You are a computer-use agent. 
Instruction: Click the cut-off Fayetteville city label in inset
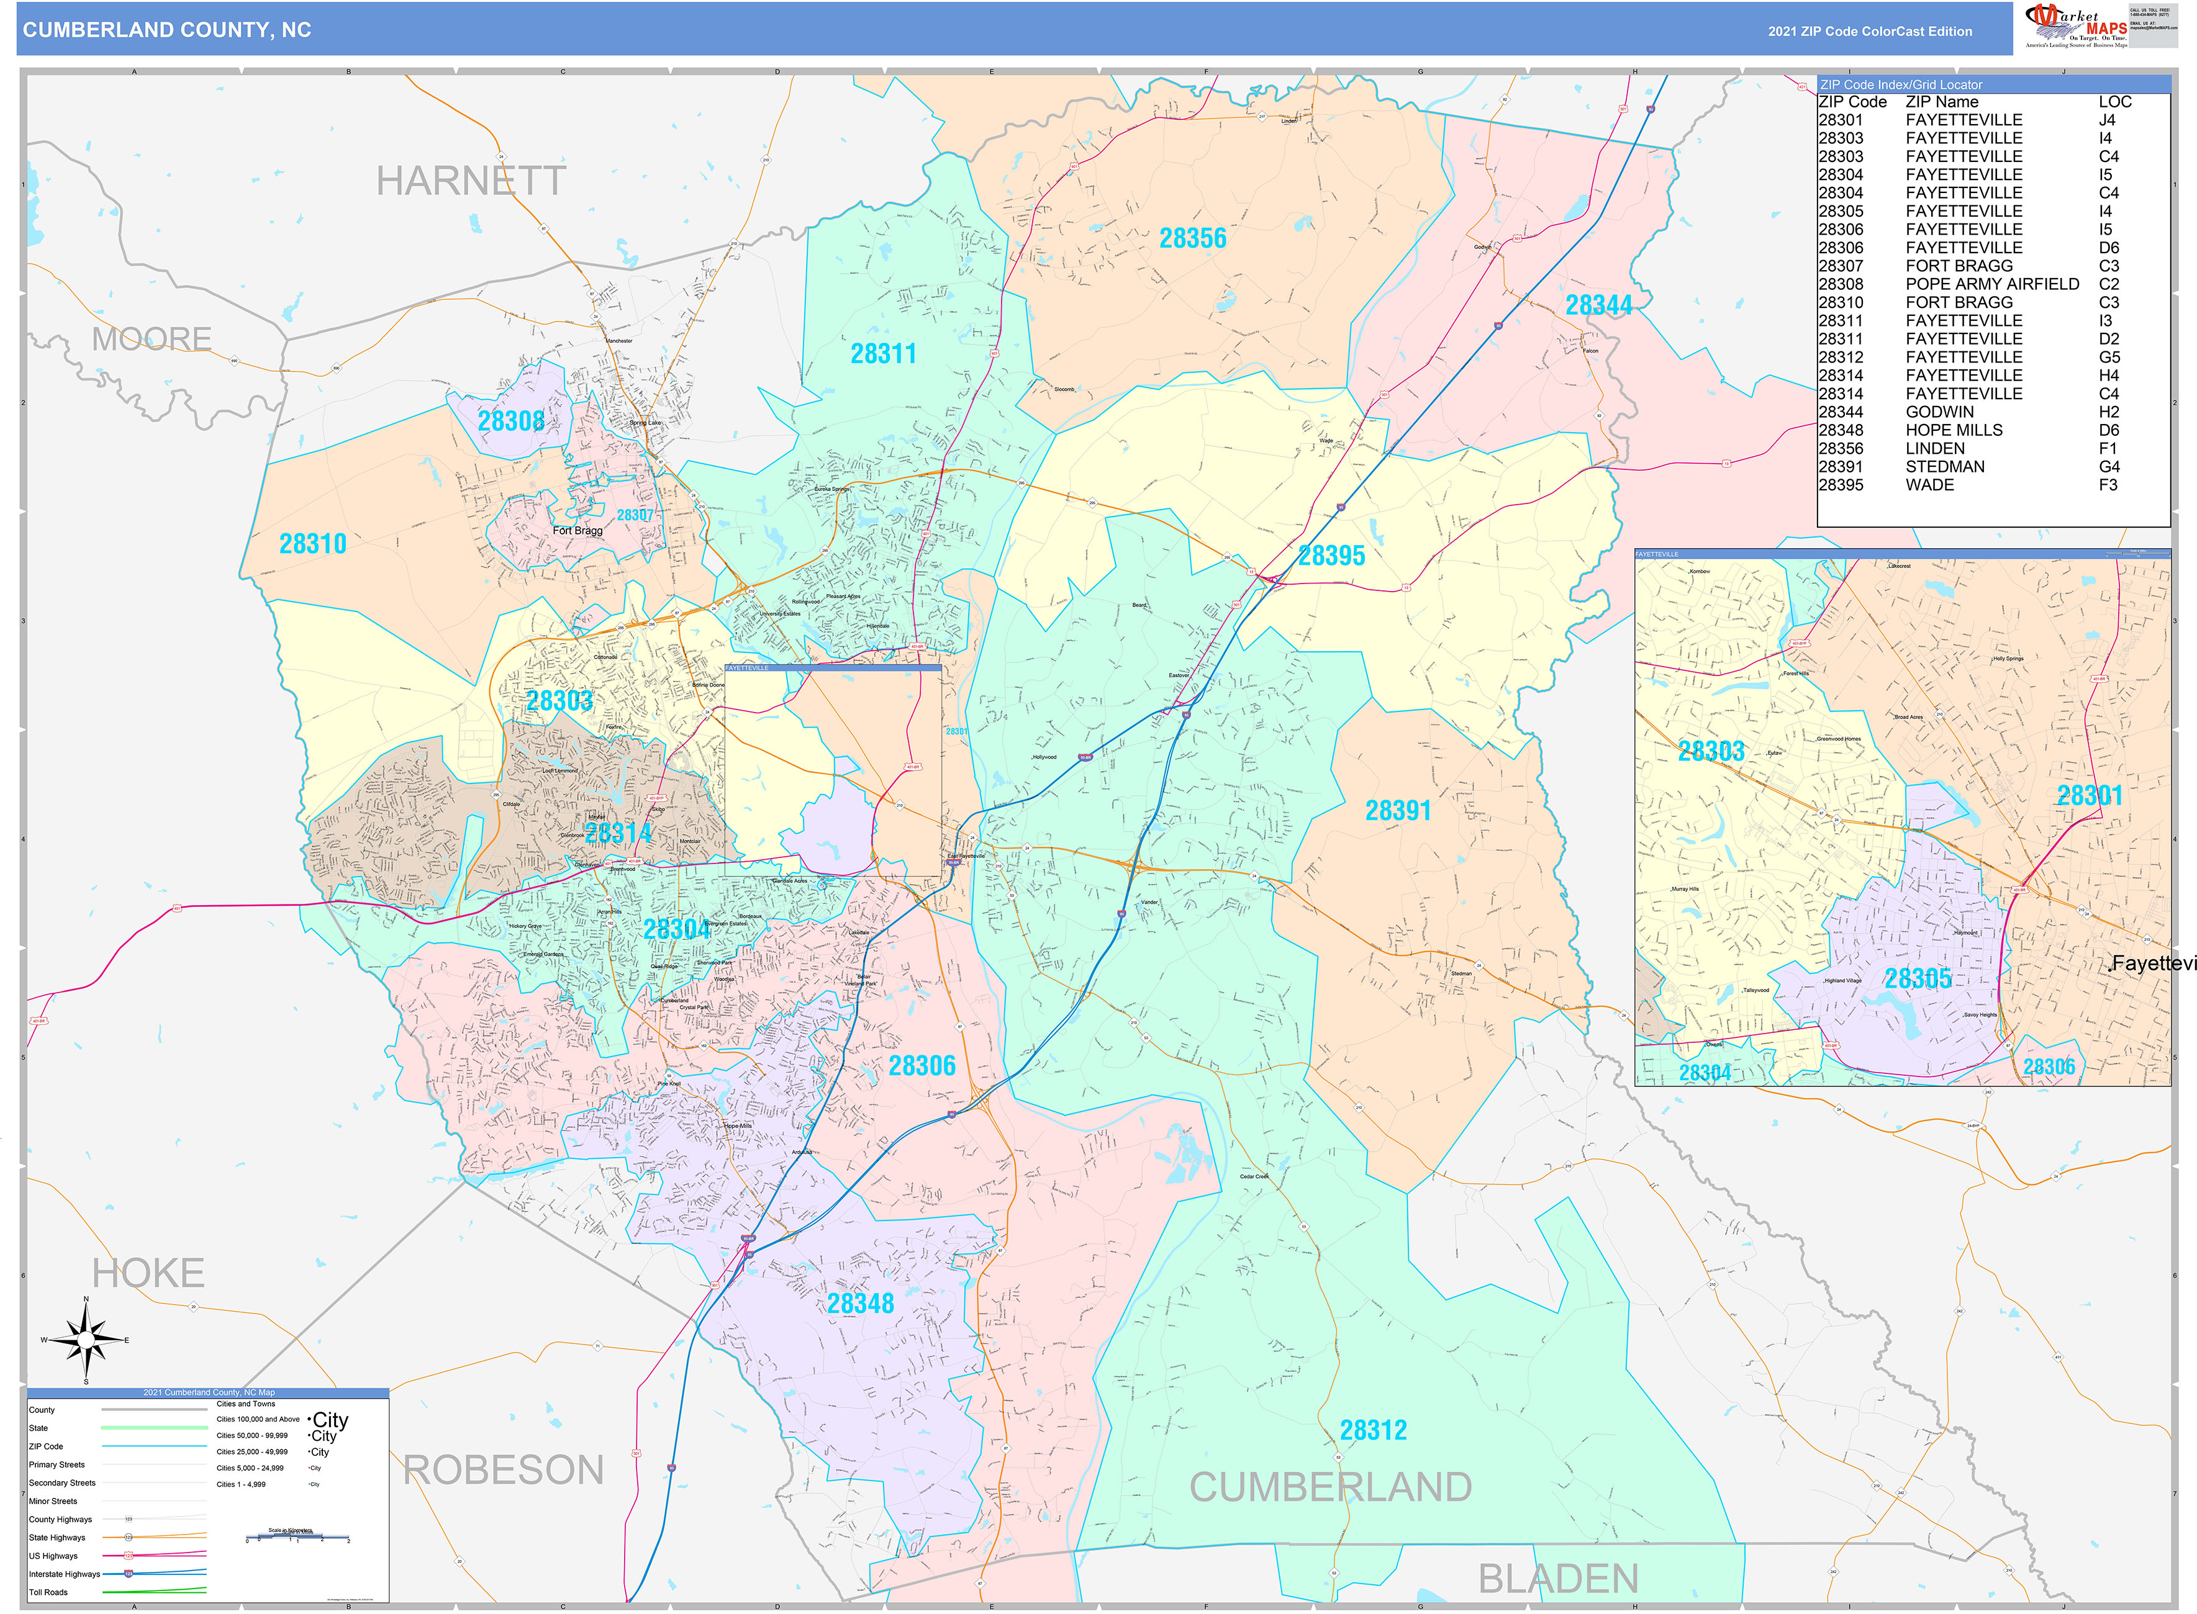[x=2154, y=963]
